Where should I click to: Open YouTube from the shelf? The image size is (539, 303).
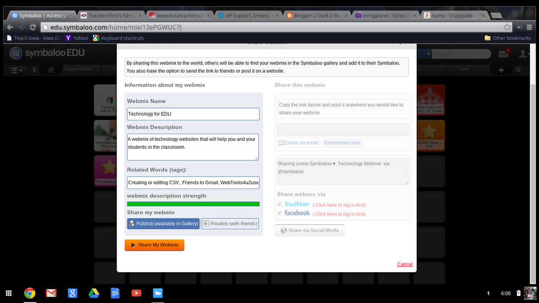[x=136, y=293]
